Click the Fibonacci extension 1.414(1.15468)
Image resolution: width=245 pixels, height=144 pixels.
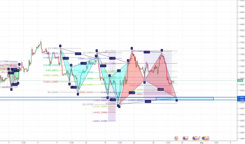(100, 112)
